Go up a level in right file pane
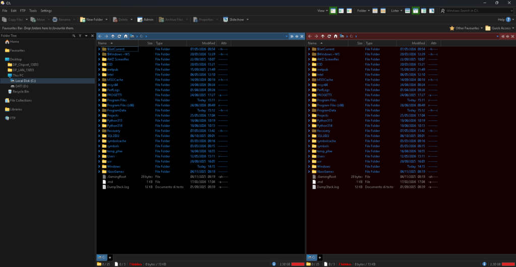This screenshot has width=516, height=267. tap(322, 36)
